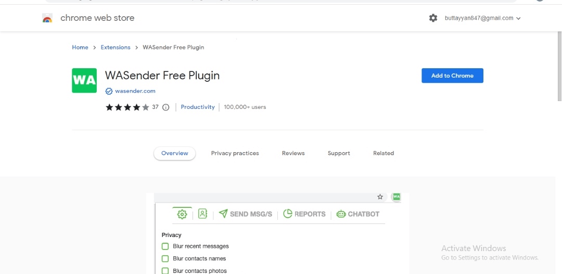Tick the Blur contacts photos checkbox
562x274 pixels.
tap(165, 271)
